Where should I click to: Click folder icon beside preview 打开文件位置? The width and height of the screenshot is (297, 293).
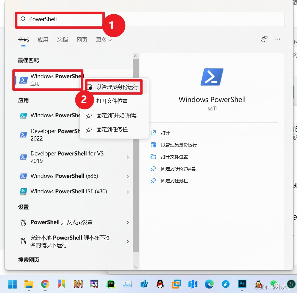[153, 157]
